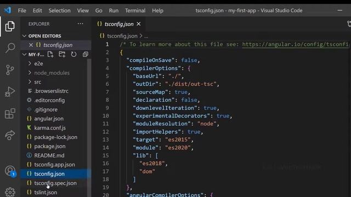Open the Edit menu
The height and width of the screenshot is (197, 351).
click(37, 10)
